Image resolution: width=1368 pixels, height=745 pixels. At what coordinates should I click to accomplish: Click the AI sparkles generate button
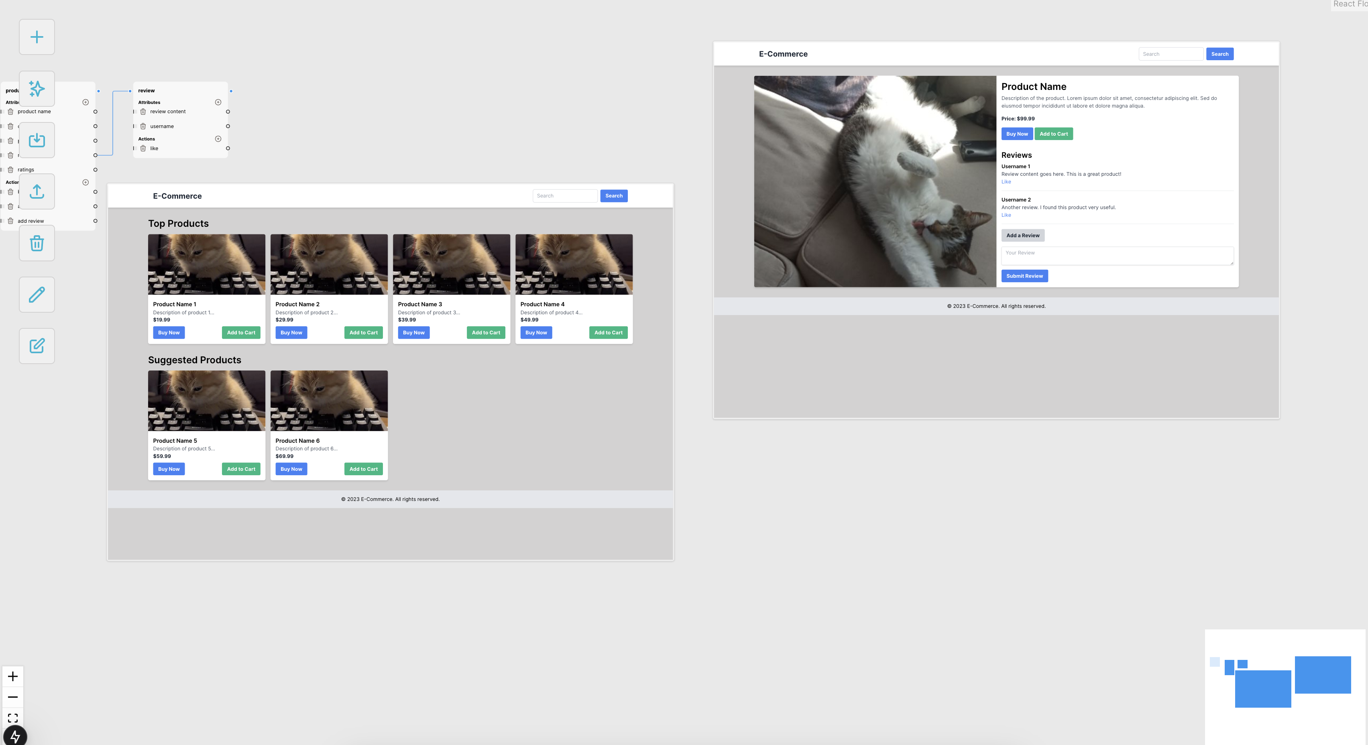tap(37, 89)
